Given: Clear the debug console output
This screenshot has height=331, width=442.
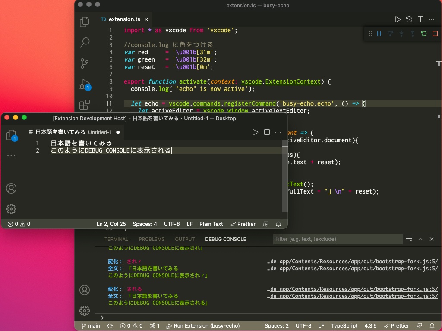Looking at the screenshot, I should (409, 239).
